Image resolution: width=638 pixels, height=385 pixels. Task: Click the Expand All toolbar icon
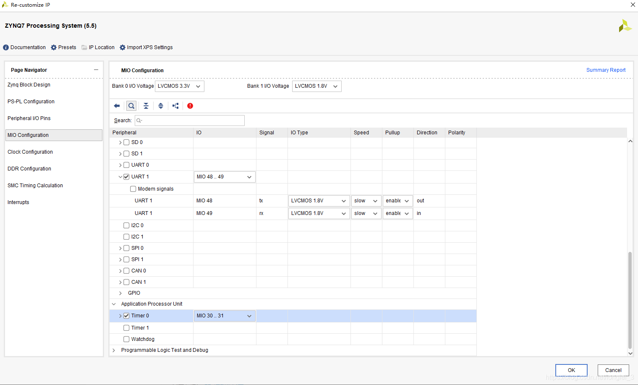(161, 106)
